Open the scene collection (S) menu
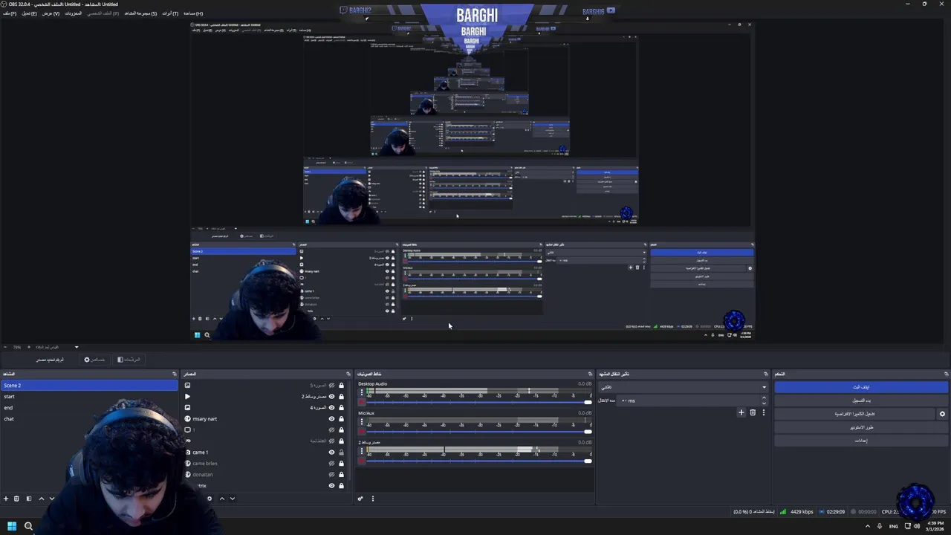951x535 pixels. pos(140,13)
